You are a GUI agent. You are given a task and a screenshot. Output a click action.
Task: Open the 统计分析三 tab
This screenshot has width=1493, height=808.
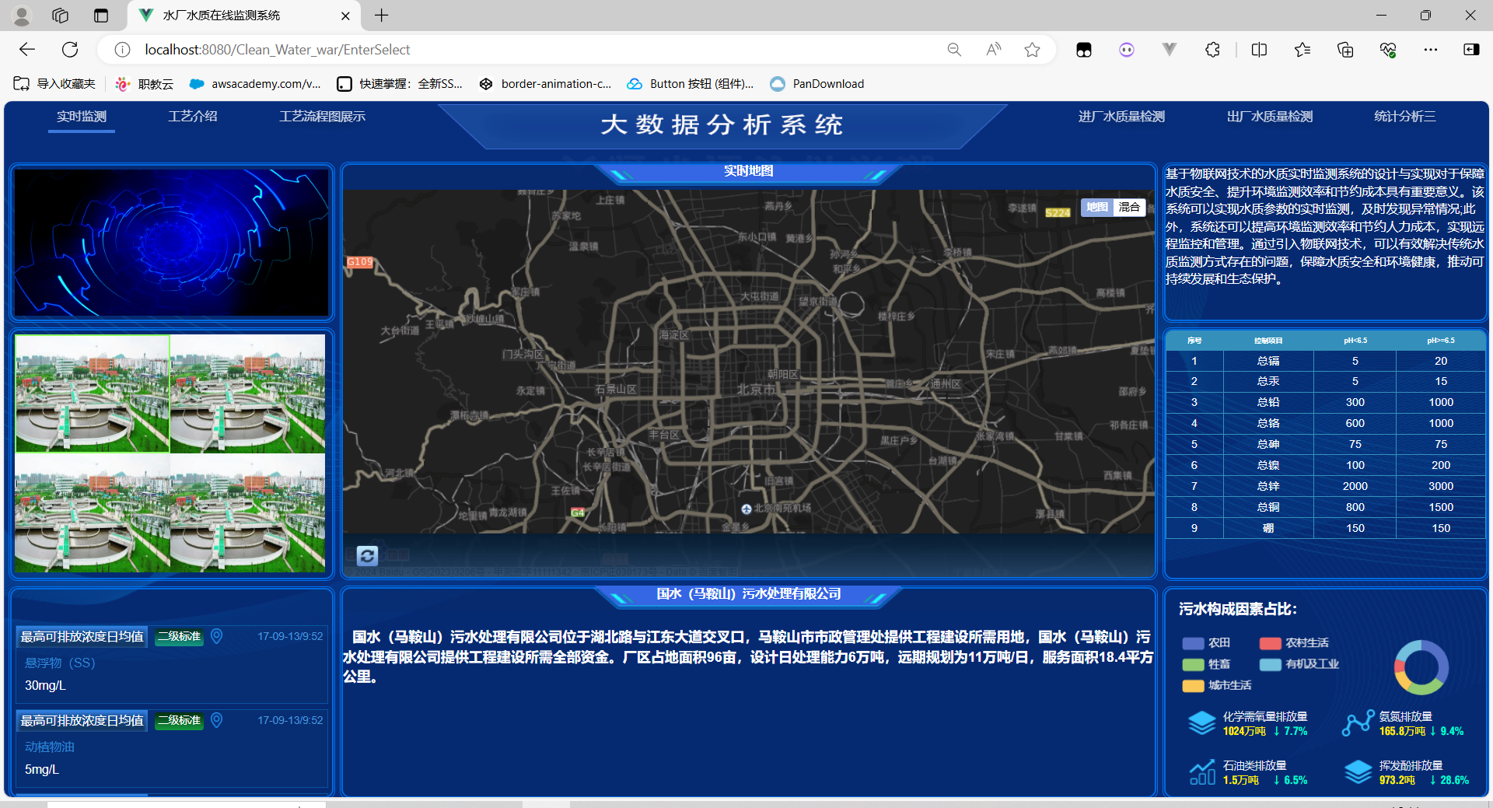[1405, 117]
